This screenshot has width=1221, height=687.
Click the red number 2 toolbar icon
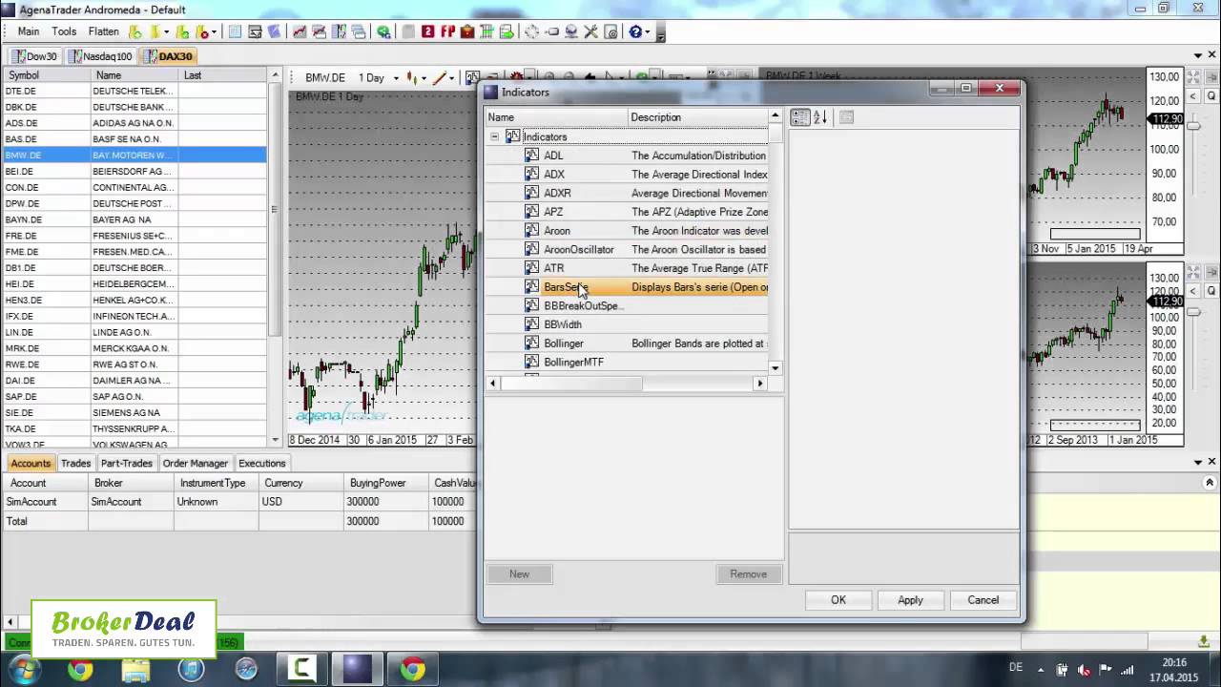point(427,31)
